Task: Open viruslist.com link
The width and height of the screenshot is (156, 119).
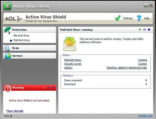Action: click(145, 116)
